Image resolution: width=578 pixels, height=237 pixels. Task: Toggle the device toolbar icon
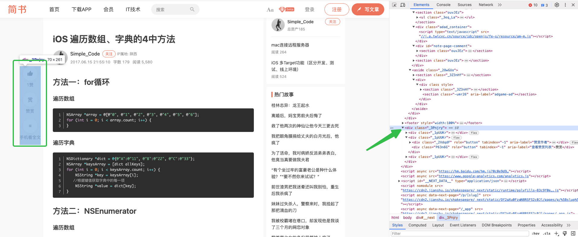point(403,5)
